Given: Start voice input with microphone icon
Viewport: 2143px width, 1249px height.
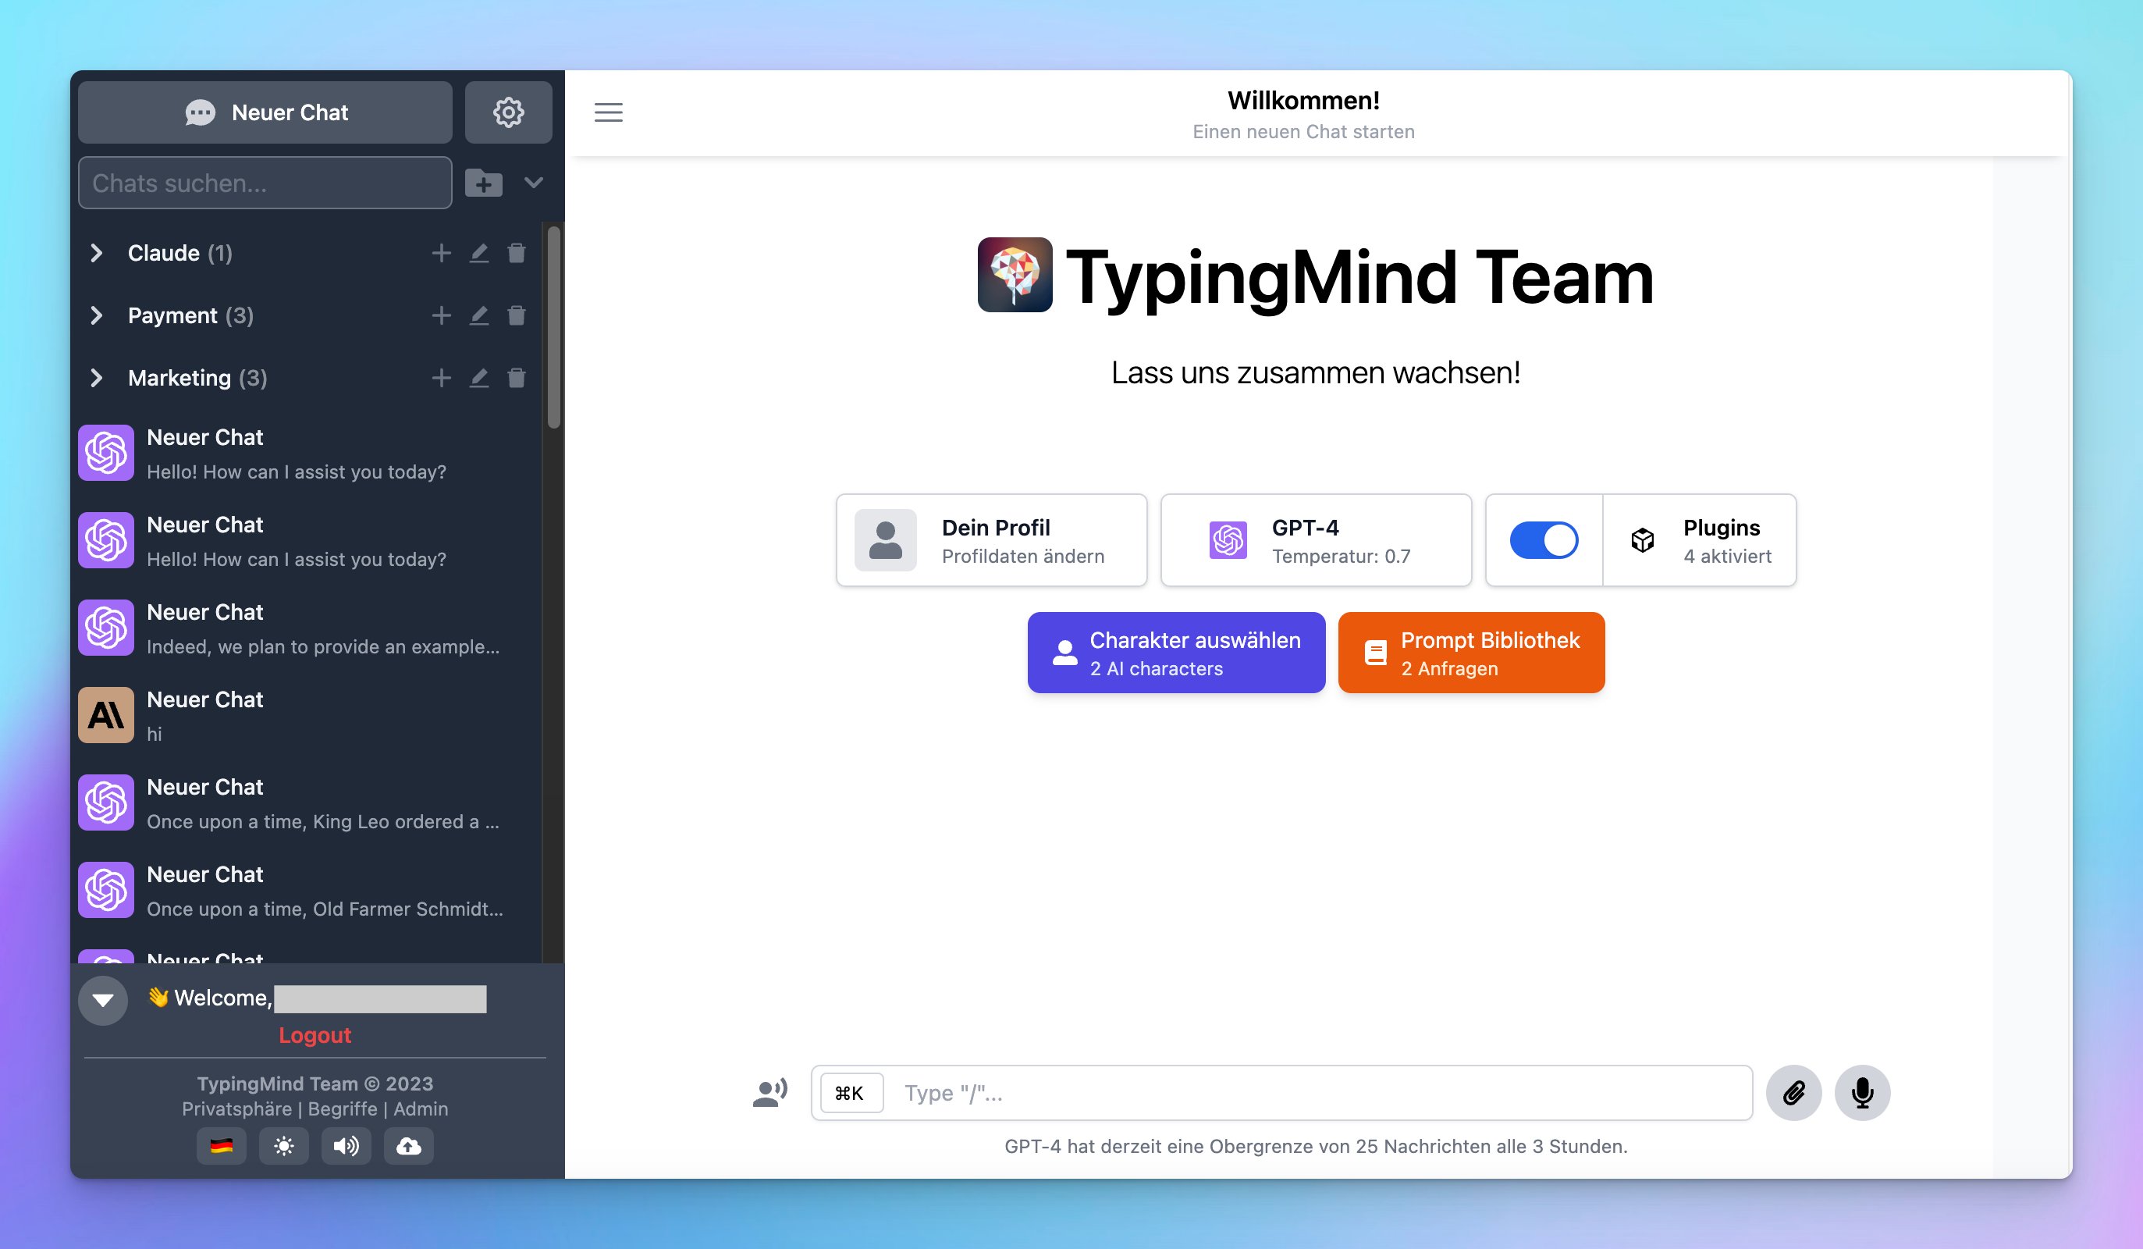Looking at the screenshot, I should [x=1861, y=1092].
